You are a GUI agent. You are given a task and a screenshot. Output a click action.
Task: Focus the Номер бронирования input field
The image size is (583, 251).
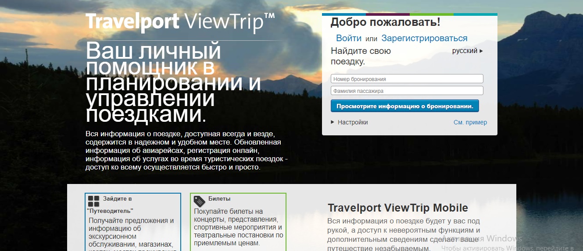[407, 79]
